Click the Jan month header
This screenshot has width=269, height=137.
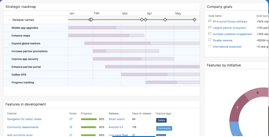[x=72, y=13]
